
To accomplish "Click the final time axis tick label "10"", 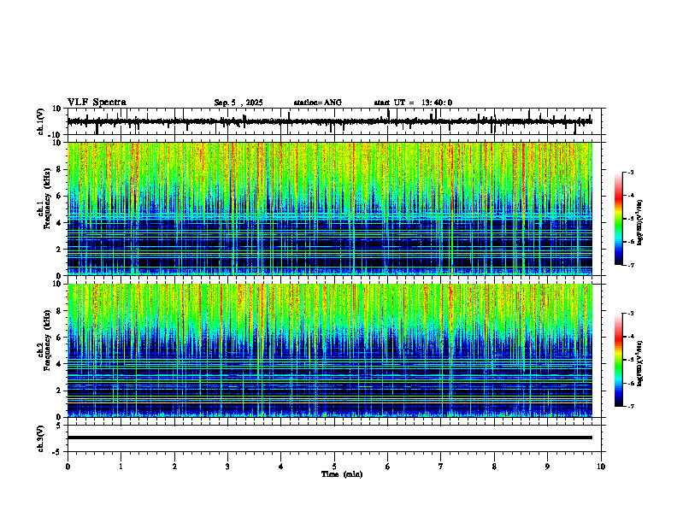I will [x=601, y=467].
